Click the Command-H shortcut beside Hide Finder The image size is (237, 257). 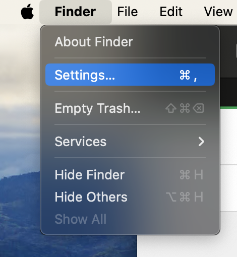[192, 175]
